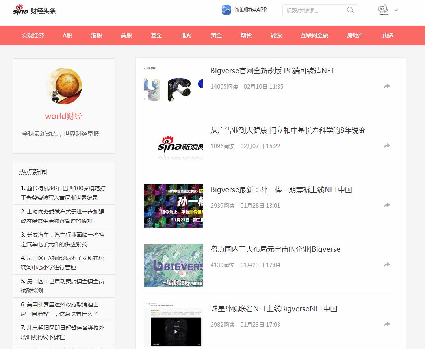Click the 热点新闻 section heading
425x349 pixels.
pyautogui.click(x=33, y=172)
